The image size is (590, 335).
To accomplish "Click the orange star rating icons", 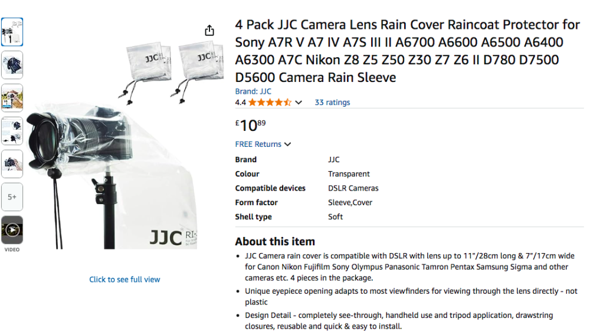I will [x=270, y=102].
